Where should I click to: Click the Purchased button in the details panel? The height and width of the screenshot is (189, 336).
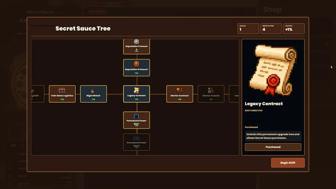point(273,147)
